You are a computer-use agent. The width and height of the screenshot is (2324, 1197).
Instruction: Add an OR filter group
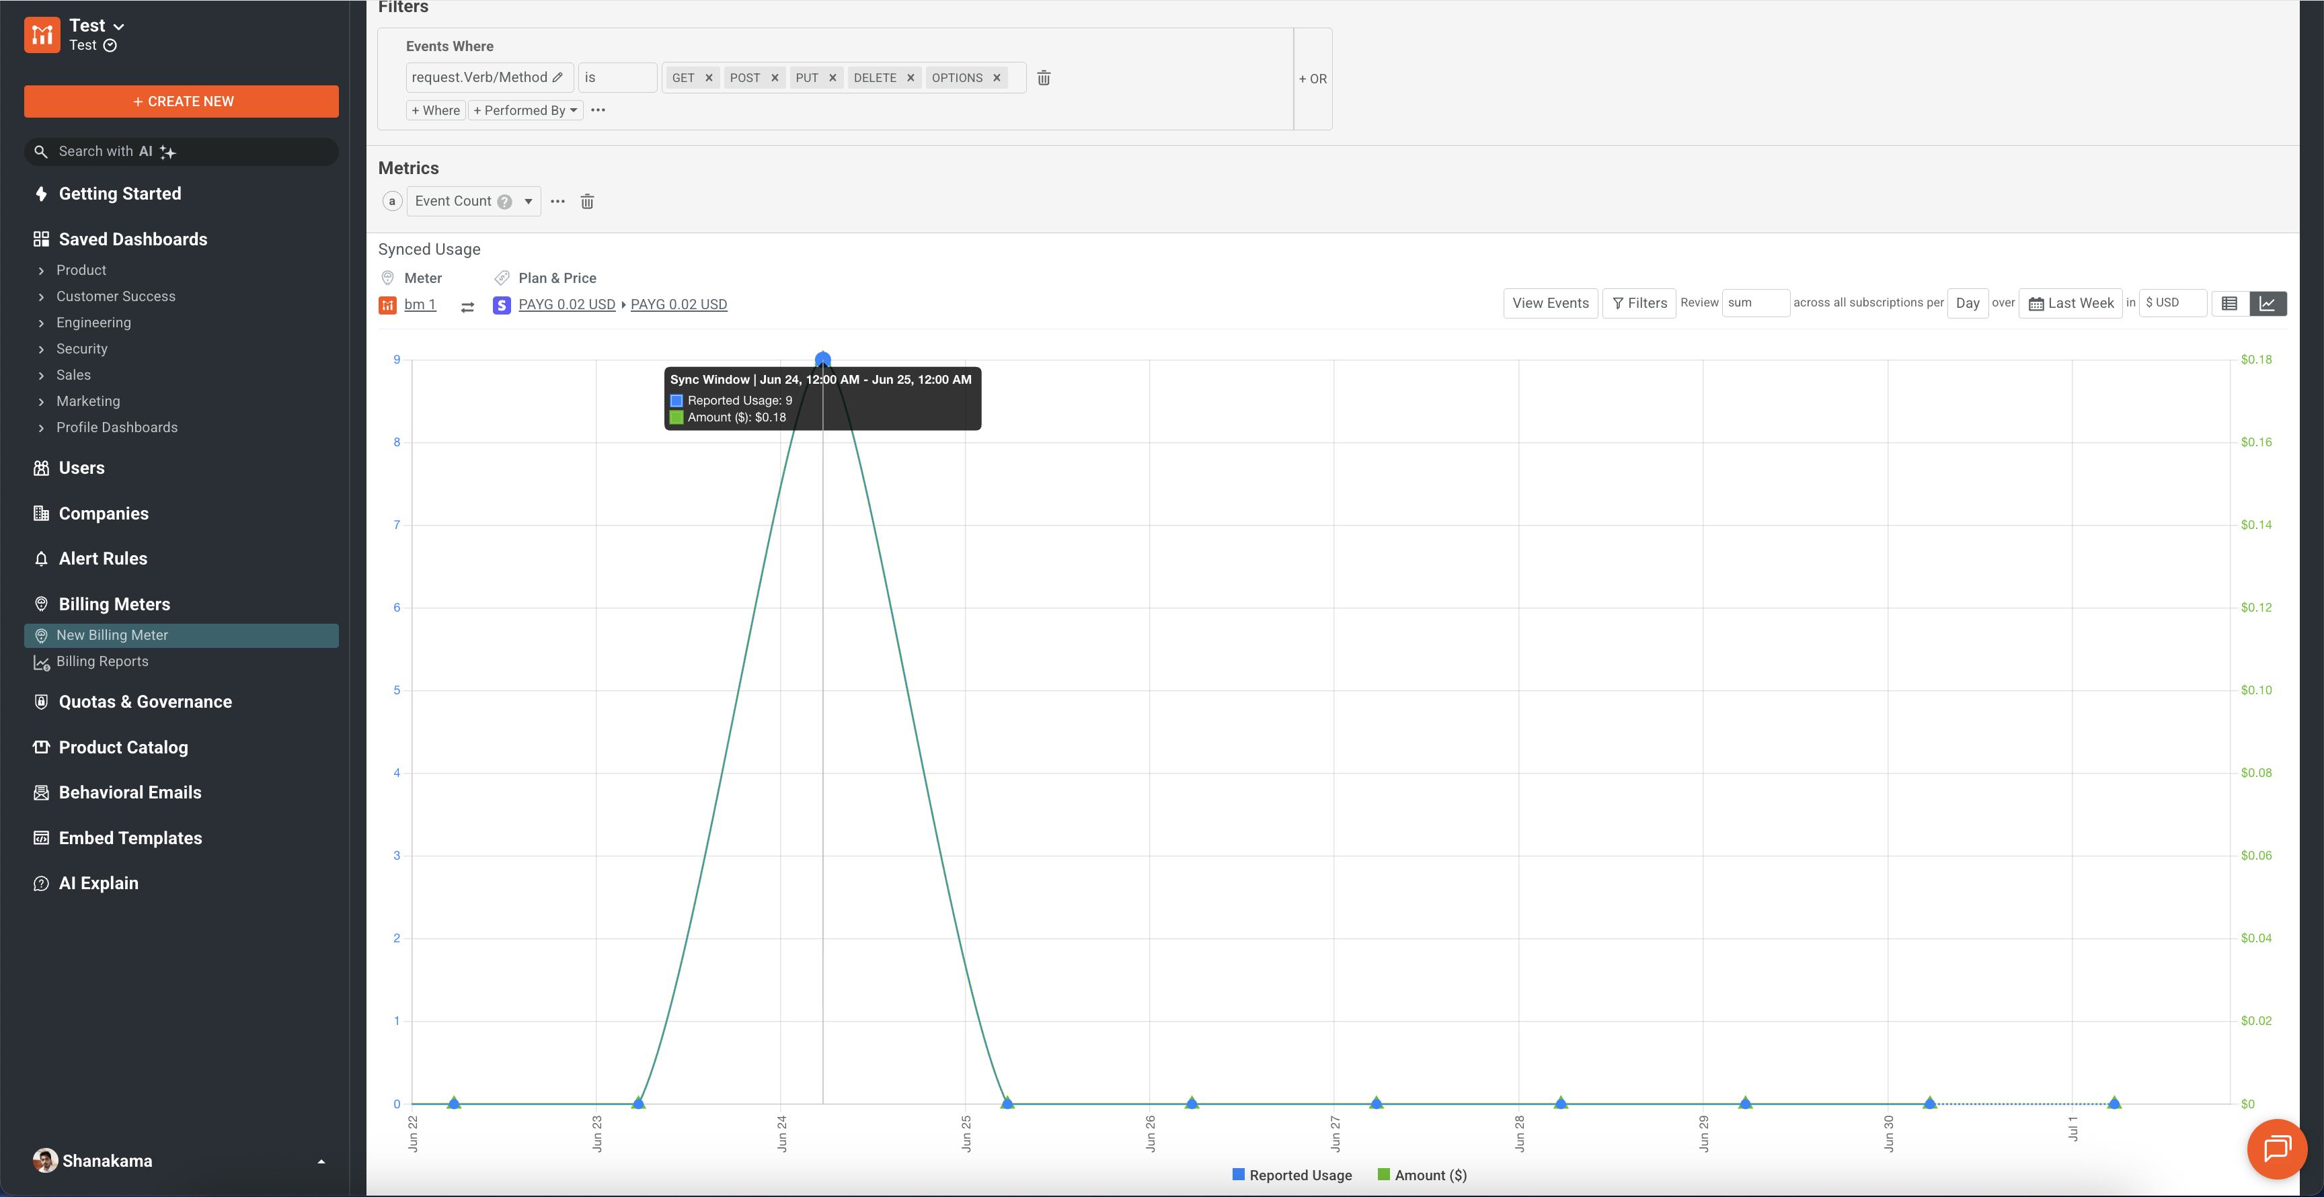(1313, 79)
